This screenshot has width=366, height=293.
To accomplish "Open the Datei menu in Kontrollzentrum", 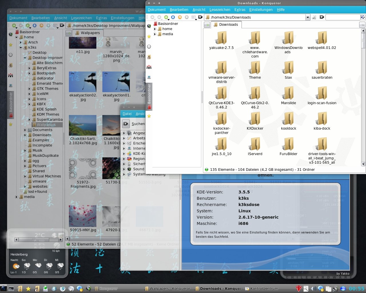I will [127, 114].
